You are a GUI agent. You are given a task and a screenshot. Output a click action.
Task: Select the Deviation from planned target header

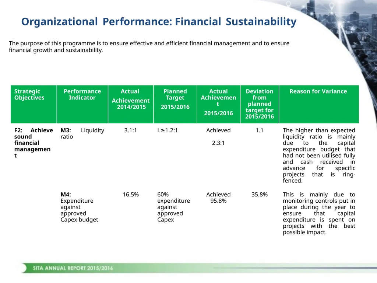click(x=260, y=104)
